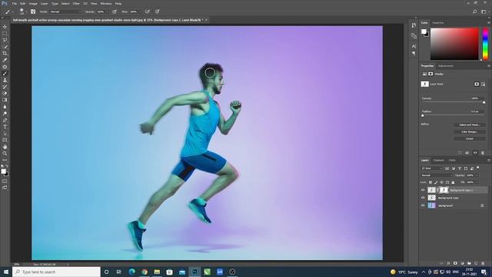492x277 pixels.
Task: Open the Filter menu
Action: pyautogui.click(x=76, y=3)
